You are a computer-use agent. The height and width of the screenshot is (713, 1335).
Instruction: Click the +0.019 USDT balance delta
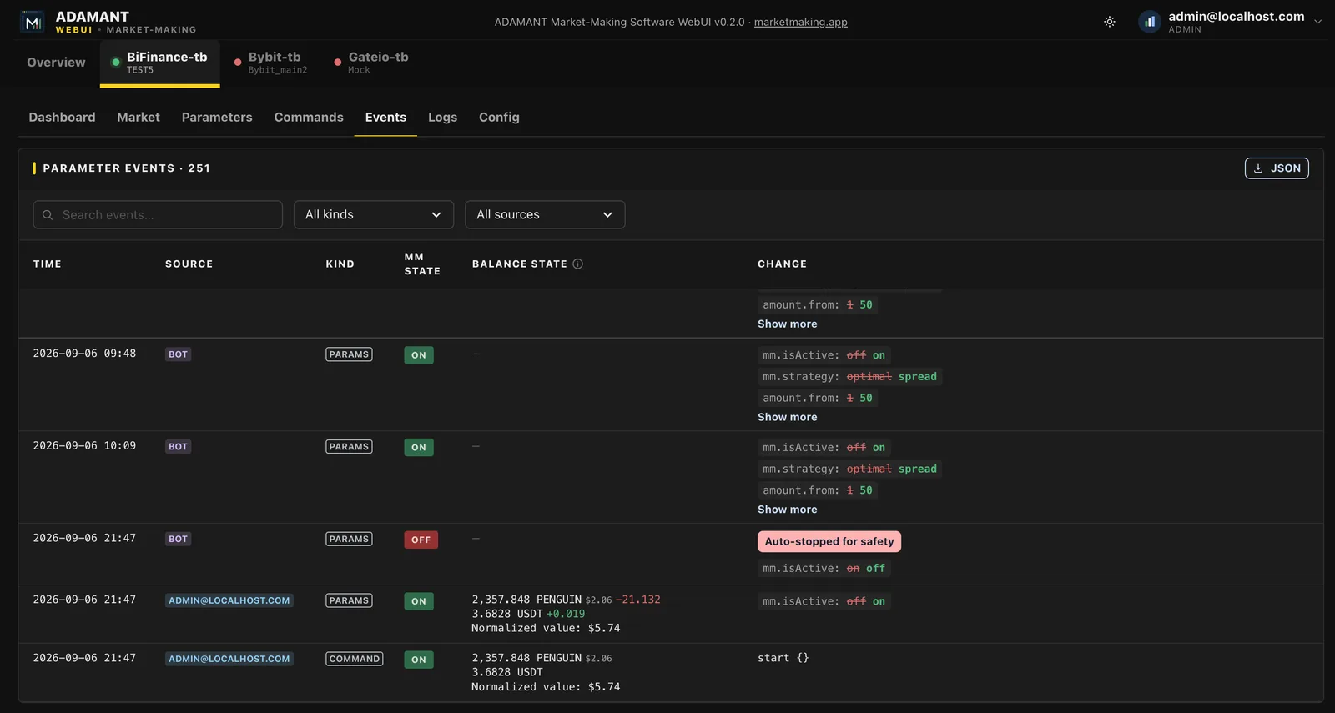click(x=566, y=614)
